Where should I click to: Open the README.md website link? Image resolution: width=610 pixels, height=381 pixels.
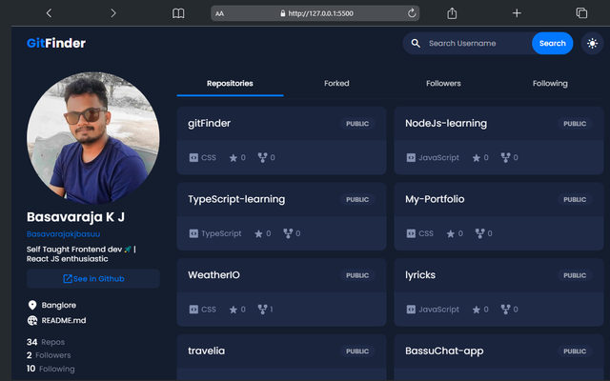(64, 320)
